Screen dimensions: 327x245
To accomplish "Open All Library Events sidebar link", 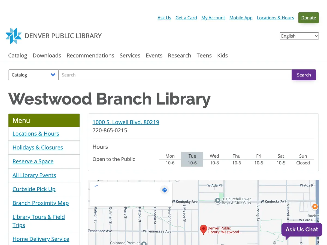I will tap(34, 175).
